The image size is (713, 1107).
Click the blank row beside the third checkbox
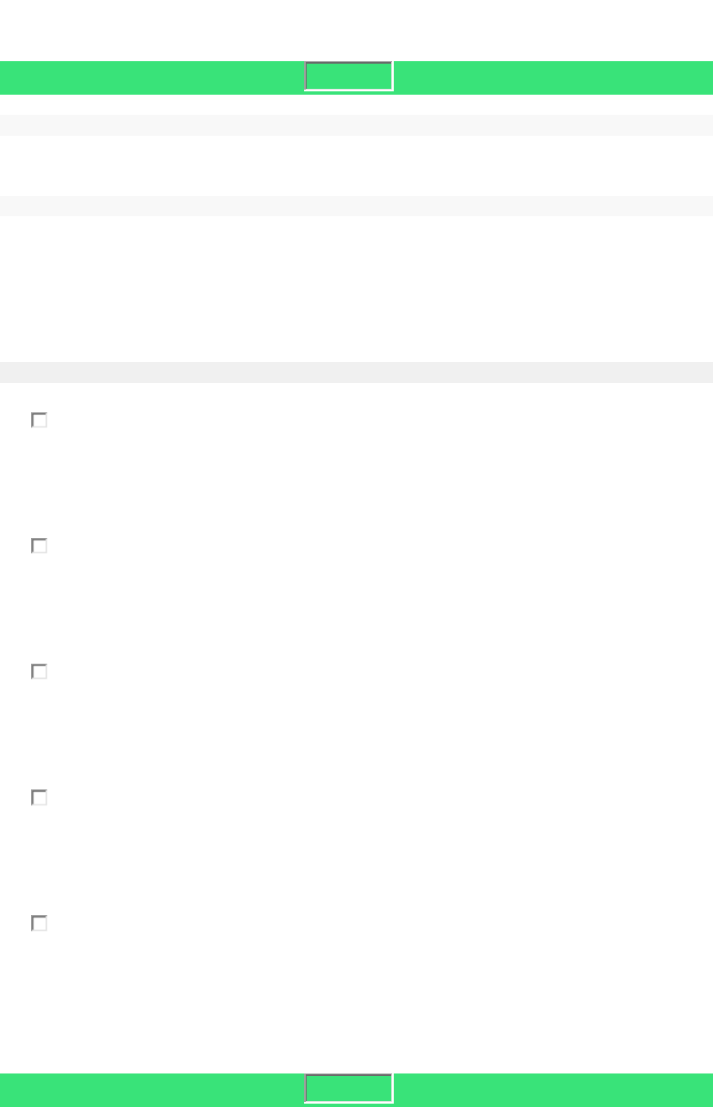point(369,672)
